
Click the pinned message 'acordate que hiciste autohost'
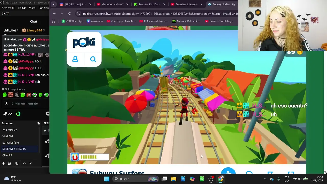point(27,47)
